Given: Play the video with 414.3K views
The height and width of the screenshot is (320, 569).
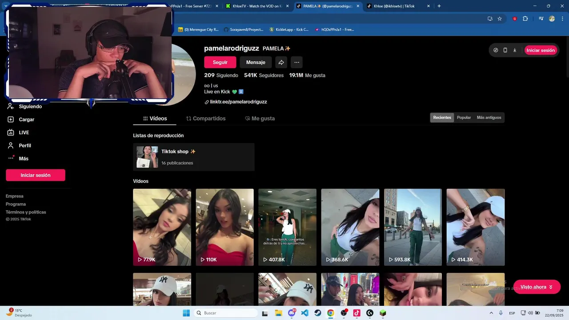Looking at the screenshot, I should 476,227.
